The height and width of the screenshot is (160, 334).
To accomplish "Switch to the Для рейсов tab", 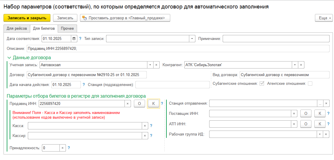I will tap(17, 28).
